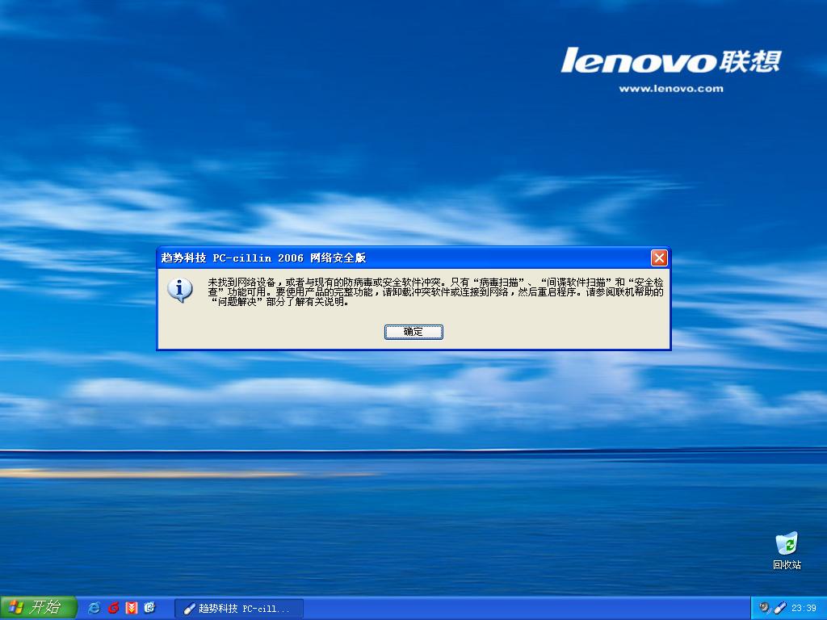Image resolution: width=827 pixels, height=620 pixels.
Task: Open the 回收站 Recycle Bin icon
Action: tap(787, 551)
